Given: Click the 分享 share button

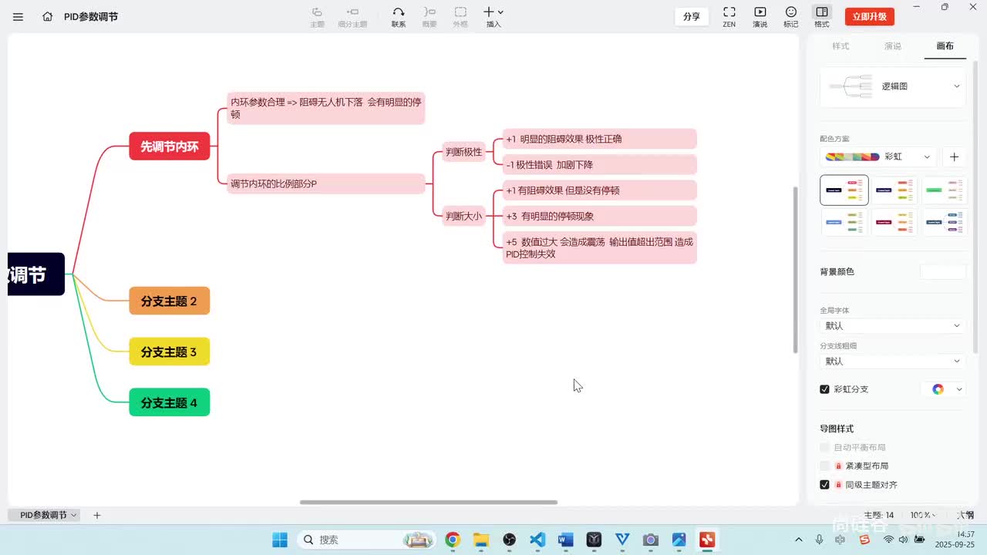Looking at the screenshot, I should tap(692, 16).
